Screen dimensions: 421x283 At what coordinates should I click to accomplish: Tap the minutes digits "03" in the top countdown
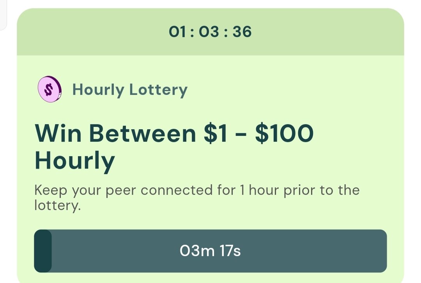[209, 32]
